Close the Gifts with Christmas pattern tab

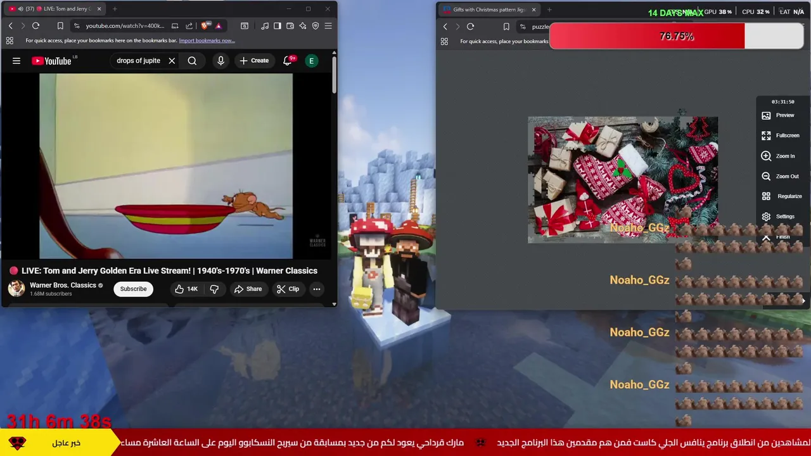click(533, 9)
